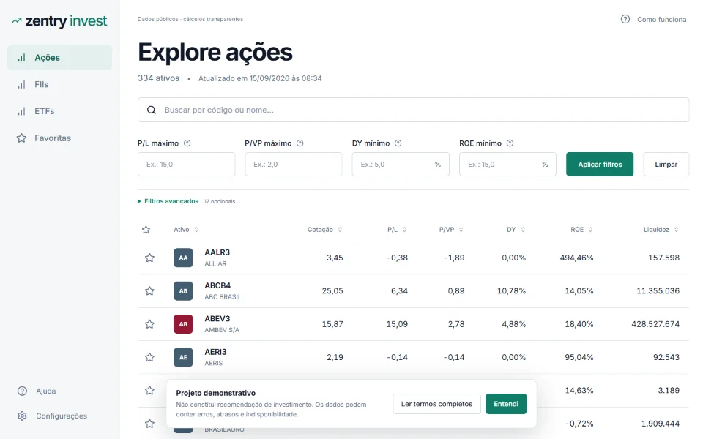Click the 334 ativos count
This screenshot has height=439, width=703.
159,78
